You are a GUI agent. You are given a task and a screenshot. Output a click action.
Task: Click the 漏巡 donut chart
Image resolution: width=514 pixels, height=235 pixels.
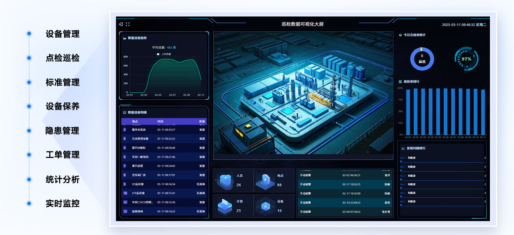(x=422, y=59)
